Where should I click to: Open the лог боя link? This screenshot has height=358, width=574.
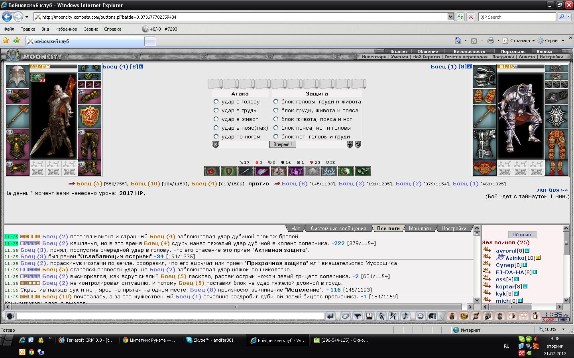click(x=552, y=190)
